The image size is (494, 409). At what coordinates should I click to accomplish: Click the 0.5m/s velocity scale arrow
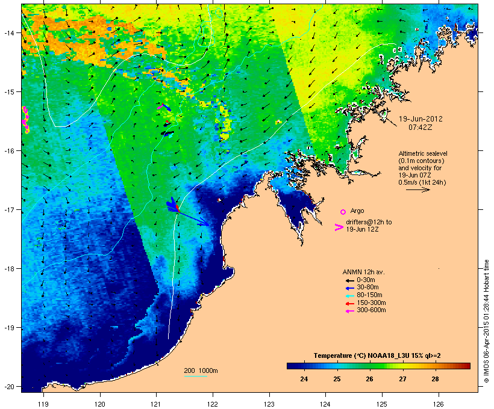[x=417, y=189]
